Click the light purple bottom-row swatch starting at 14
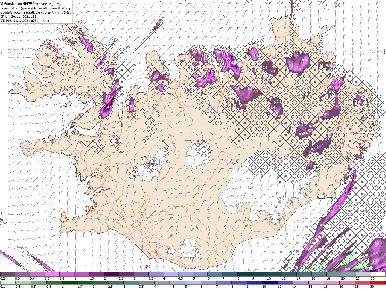Viewport: 386px width, 289px height. coord(301,283)
